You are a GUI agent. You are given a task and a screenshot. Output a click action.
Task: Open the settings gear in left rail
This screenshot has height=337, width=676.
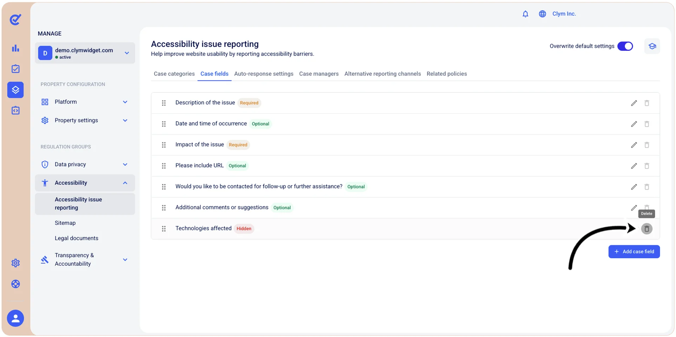tap(16, 263)
